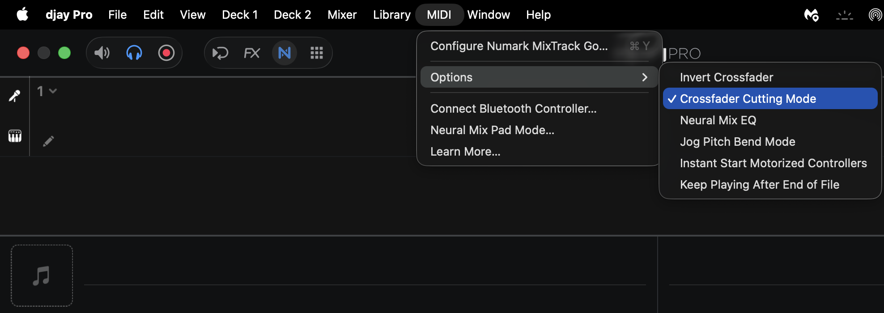Open the sampler grid icon
884x313 pixels.
(x=317, y=53)
